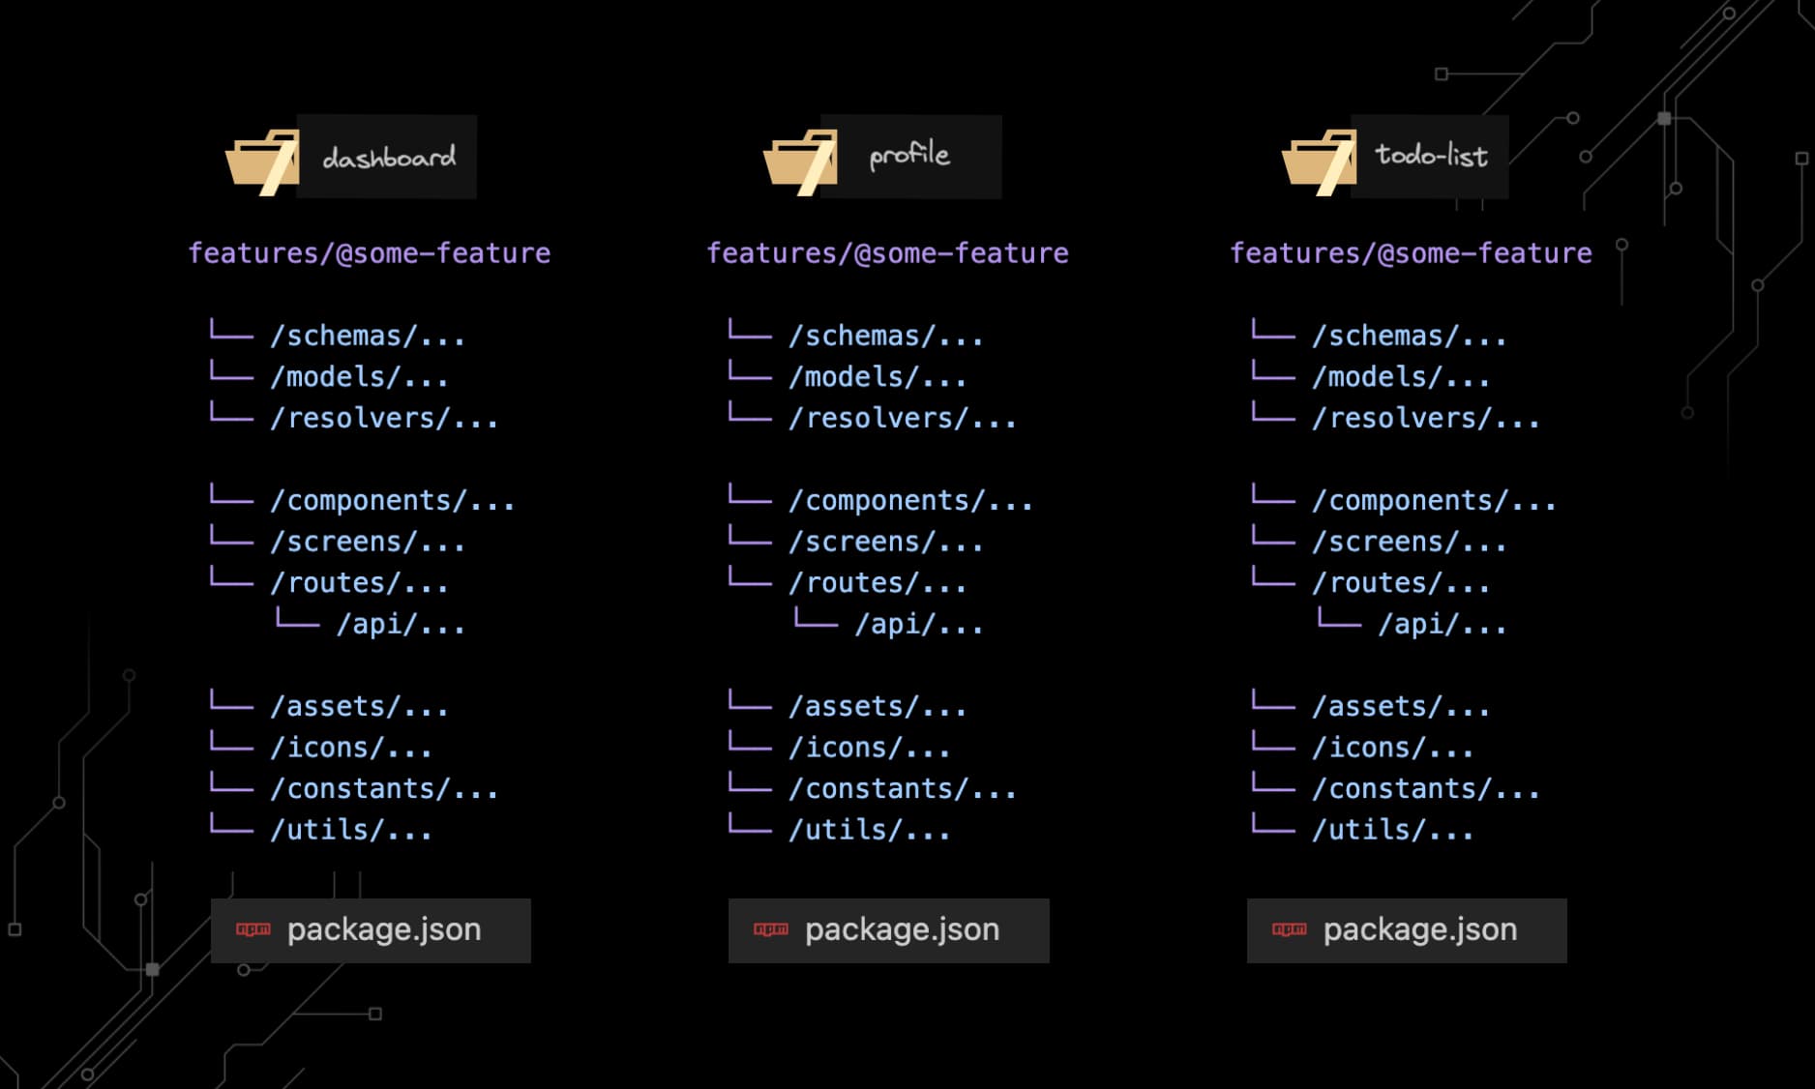Viewport: 1815px width, 1089px height.
Task: Select /resolvers/ in the profile column
Action: tap(902, 419)
